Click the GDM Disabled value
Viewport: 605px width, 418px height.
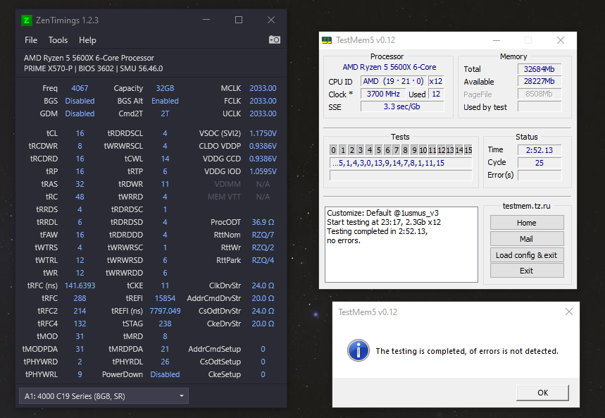(80, 113)
